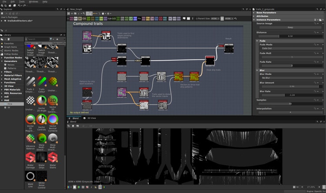Click the Water Drips library icon
This screenshot has width=326, height=193.
tap(42, 157)
